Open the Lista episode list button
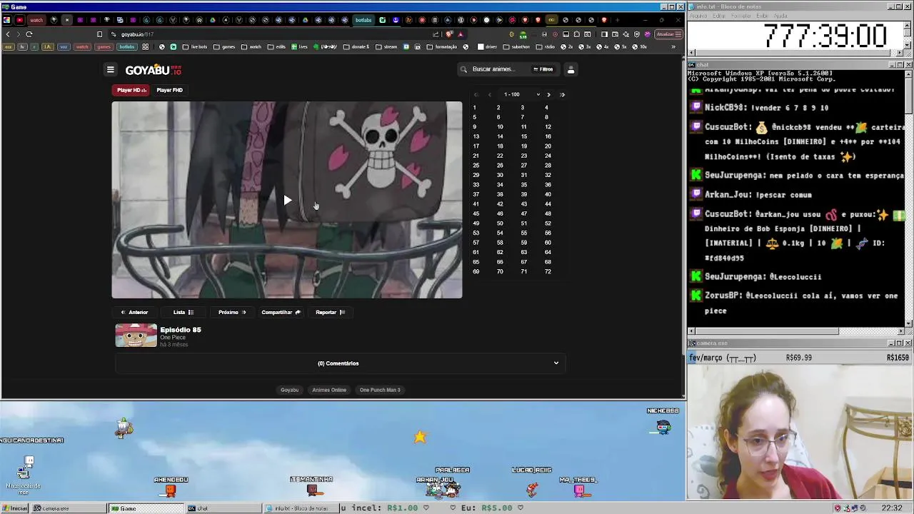The width and height of the screenshot is (914, 514). tap(184, 312)
